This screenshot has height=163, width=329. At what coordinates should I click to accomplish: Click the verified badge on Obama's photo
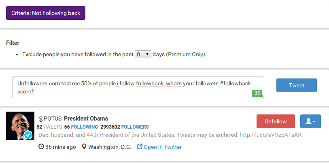click(28, 135)
